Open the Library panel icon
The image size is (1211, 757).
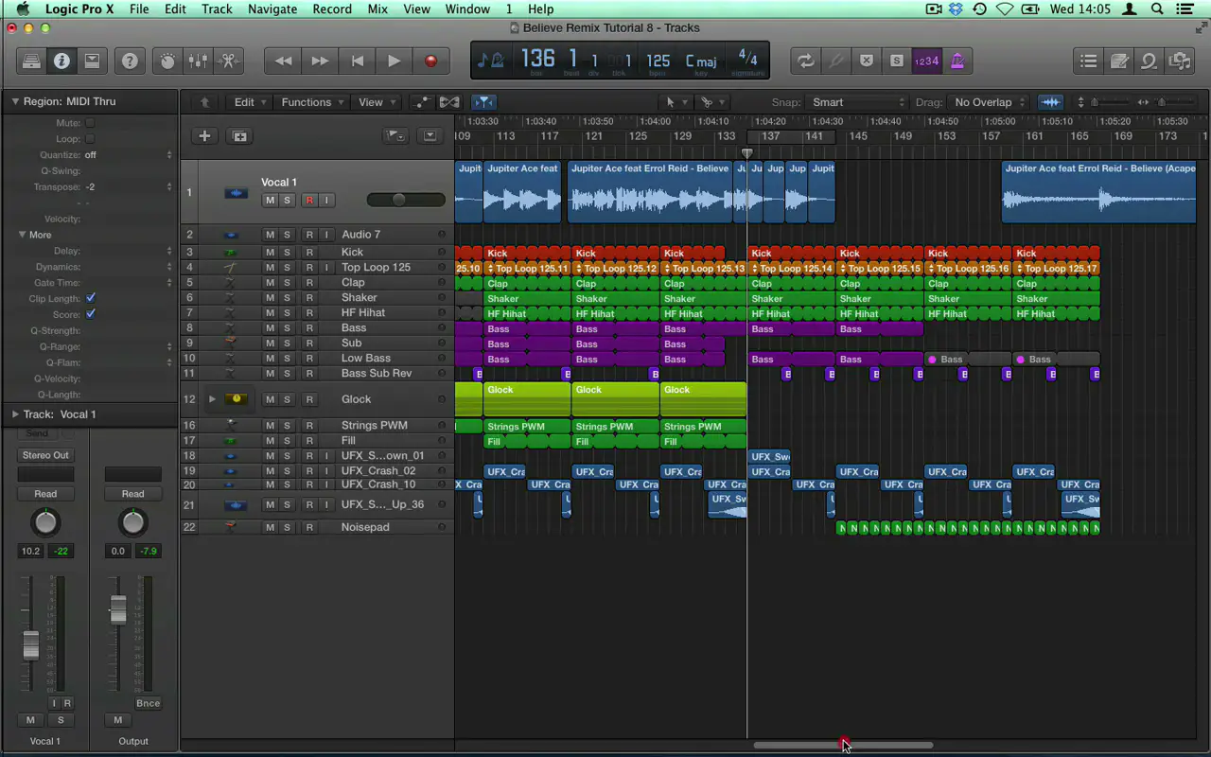point(31,61)
